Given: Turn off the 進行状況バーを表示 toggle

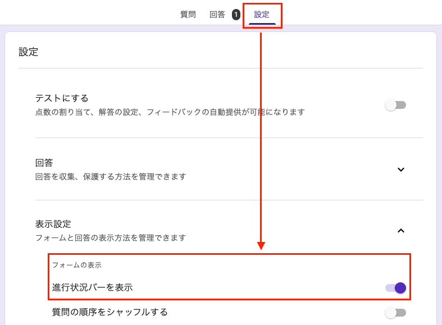Looking at the screenshot, I should (x=395, y=288).
